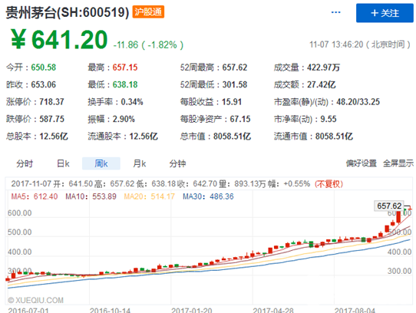Click the MA10: 553.89 indicator label

pyautogui.click(x=91, y=196)
